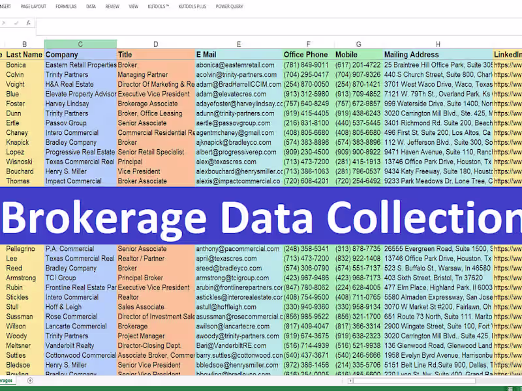Open the FORMULAS ribbon tab
The height and width of the screenshot is (391, 522).
pos(65,7)
